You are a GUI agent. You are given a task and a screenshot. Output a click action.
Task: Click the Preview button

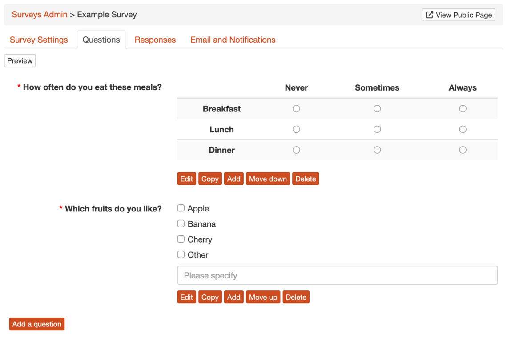coord(20,61)
